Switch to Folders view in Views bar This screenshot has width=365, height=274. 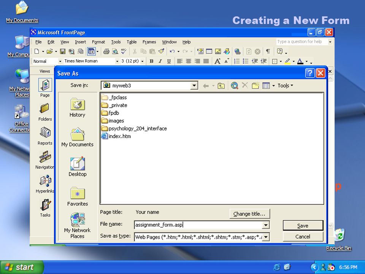(45, 112)
